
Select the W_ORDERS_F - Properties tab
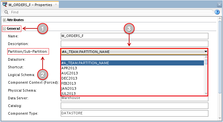click(30, 5)
